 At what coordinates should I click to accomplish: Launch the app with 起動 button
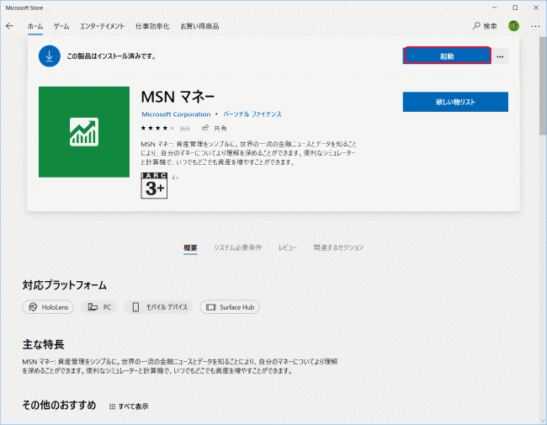[x=447, y=56]
